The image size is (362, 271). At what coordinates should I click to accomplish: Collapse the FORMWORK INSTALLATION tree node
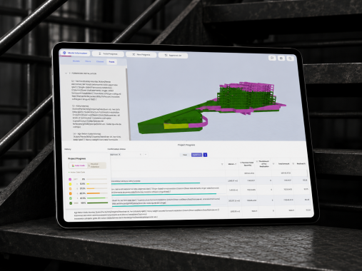pos(66,73)
